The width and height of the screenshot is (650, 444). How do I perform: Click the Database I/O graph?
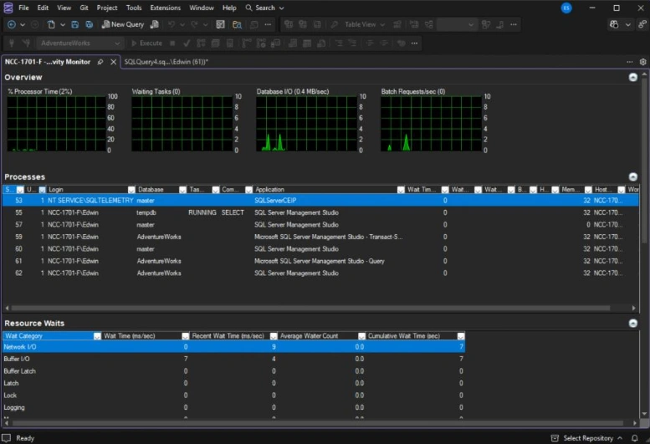pyautogui.click(x=307, y=124)
